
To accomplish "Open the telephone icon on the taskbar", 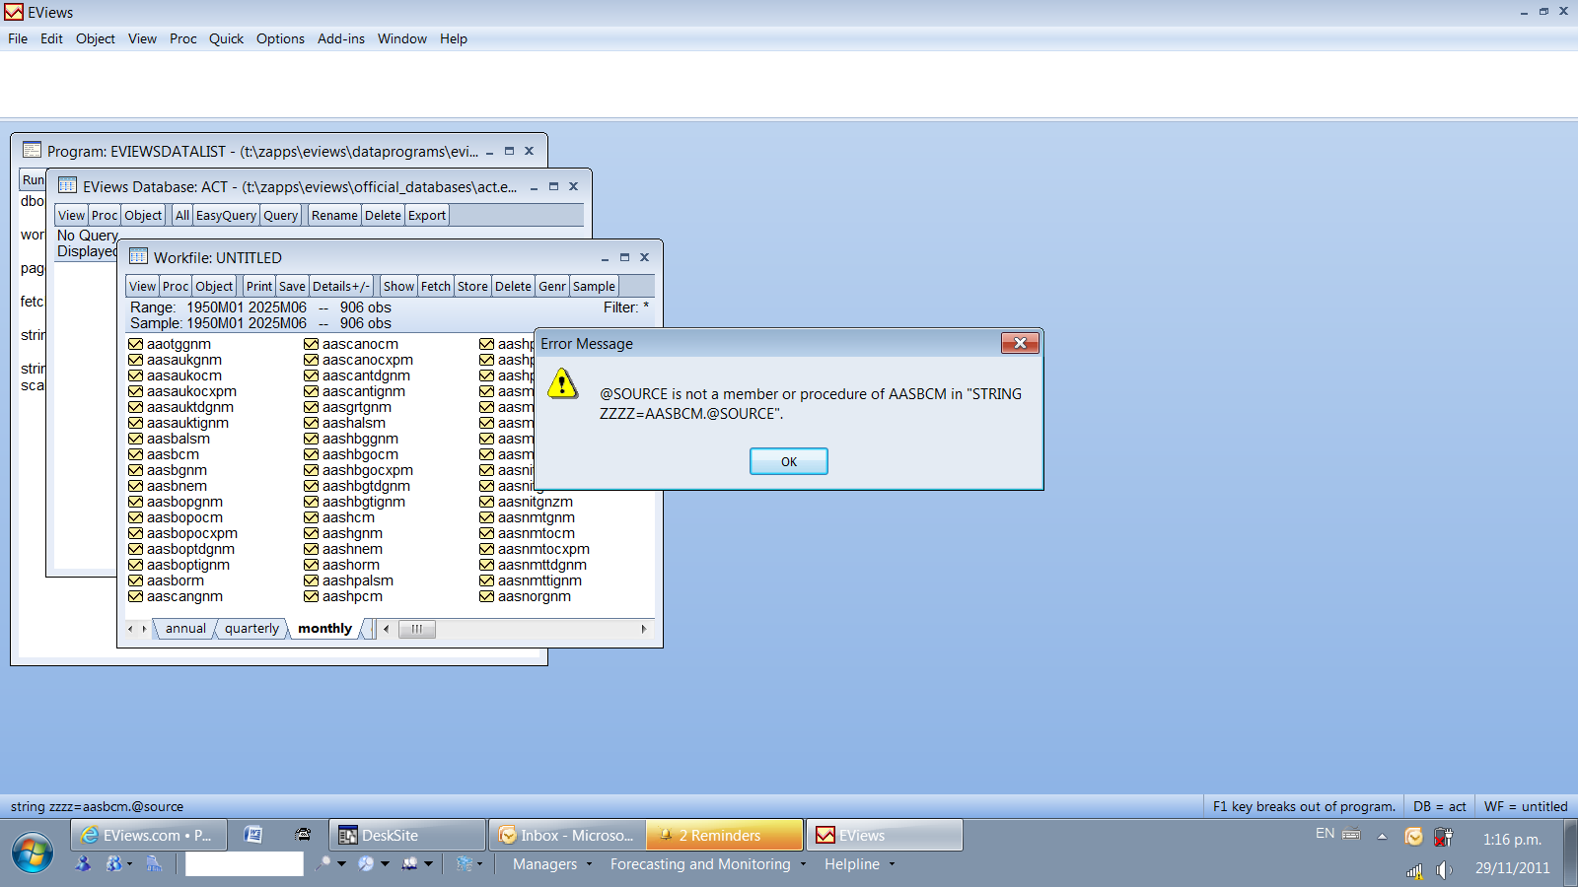I will point(303,835).
